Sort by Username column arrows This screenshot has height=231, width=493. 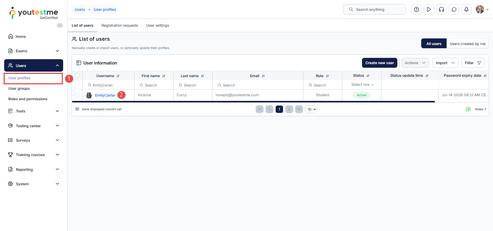click(118, 76)
